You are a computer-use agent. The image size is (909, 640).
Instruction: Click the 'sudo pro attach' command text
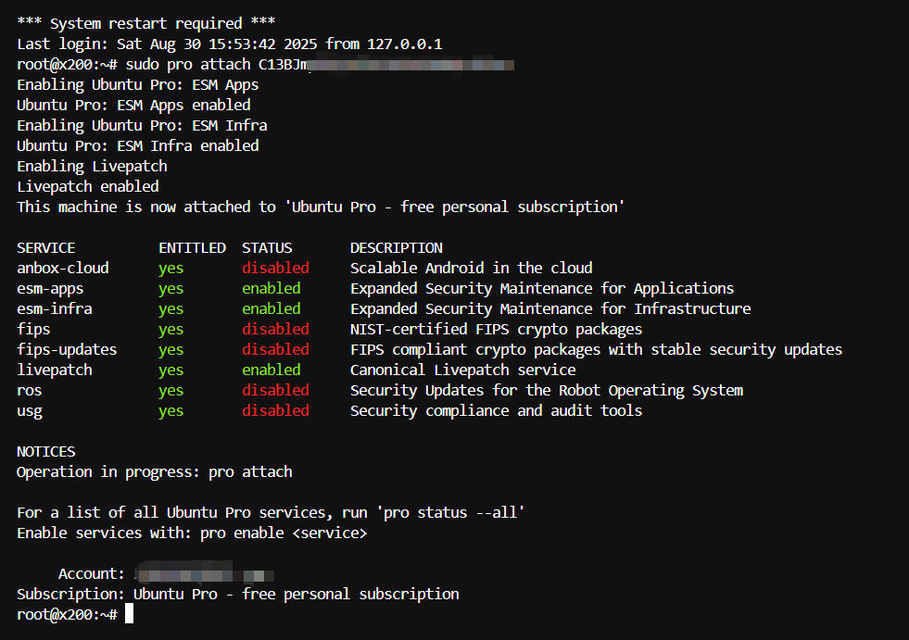pos(188,64)
